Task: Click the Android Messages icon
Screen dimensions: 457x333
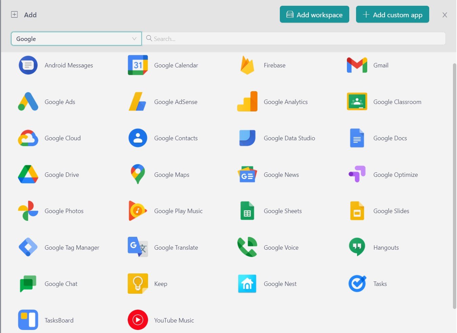Action: [x=28, y=65]
